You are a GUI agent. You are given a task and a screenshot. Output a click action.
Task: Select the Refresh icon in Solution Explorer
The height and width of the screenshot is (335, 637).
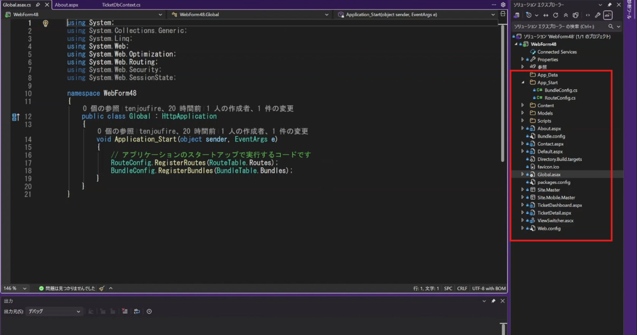pos(556,15)
